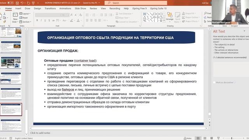Select the current slide thumbnail
249x140 pixels.
pyautogui.click(x=11, y=110)
